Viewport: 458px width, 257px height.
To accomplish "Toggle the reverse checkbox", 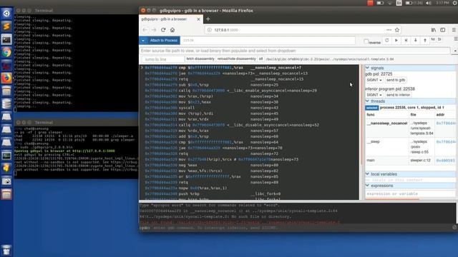I will (366, 41).
